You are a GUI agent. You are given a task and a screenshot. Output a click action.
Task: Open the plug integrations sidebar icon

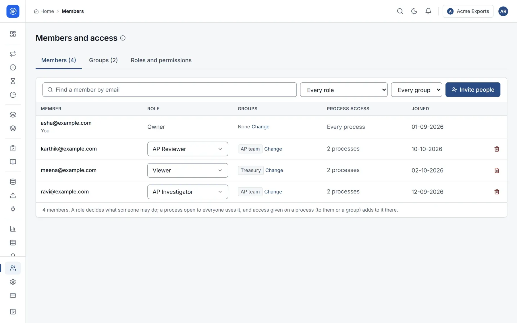(13, 209)
